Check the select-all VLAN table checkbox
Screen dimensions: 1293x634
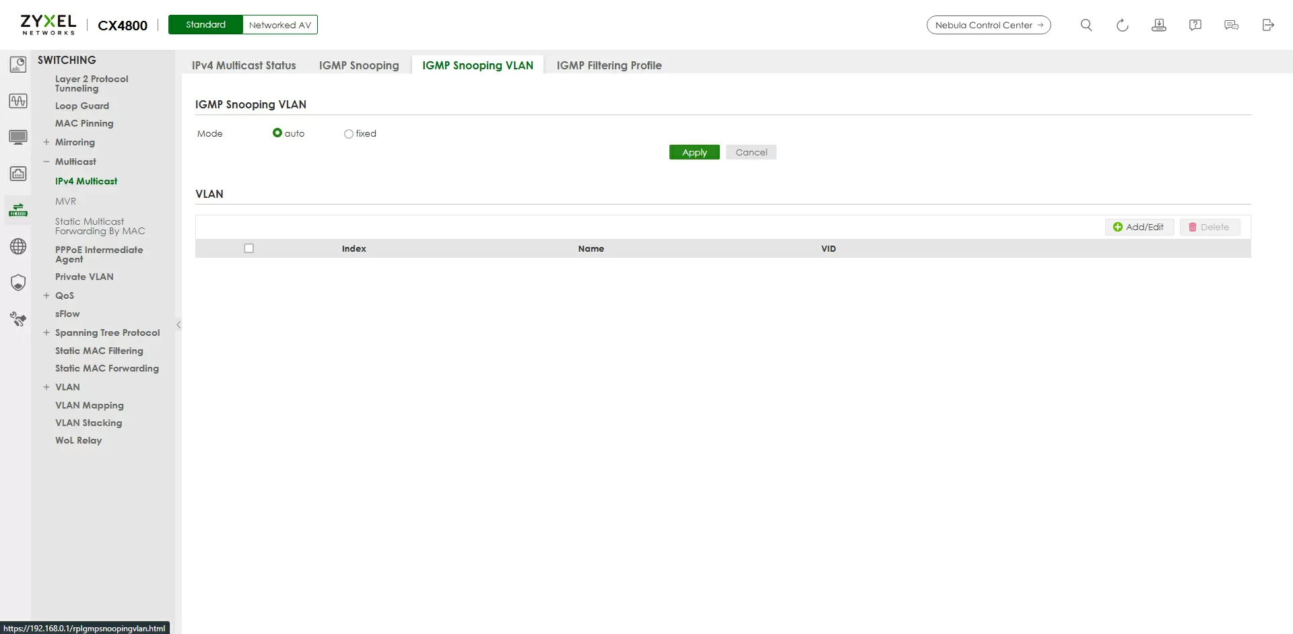pyautogui.click(x=249, y=248)
